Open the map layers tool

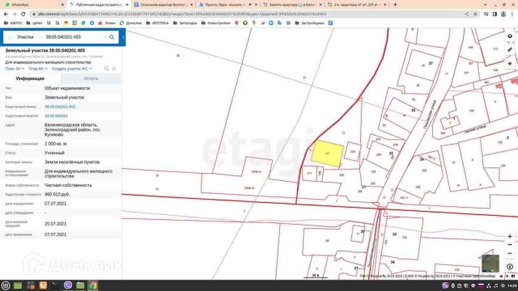pos(510,35)
